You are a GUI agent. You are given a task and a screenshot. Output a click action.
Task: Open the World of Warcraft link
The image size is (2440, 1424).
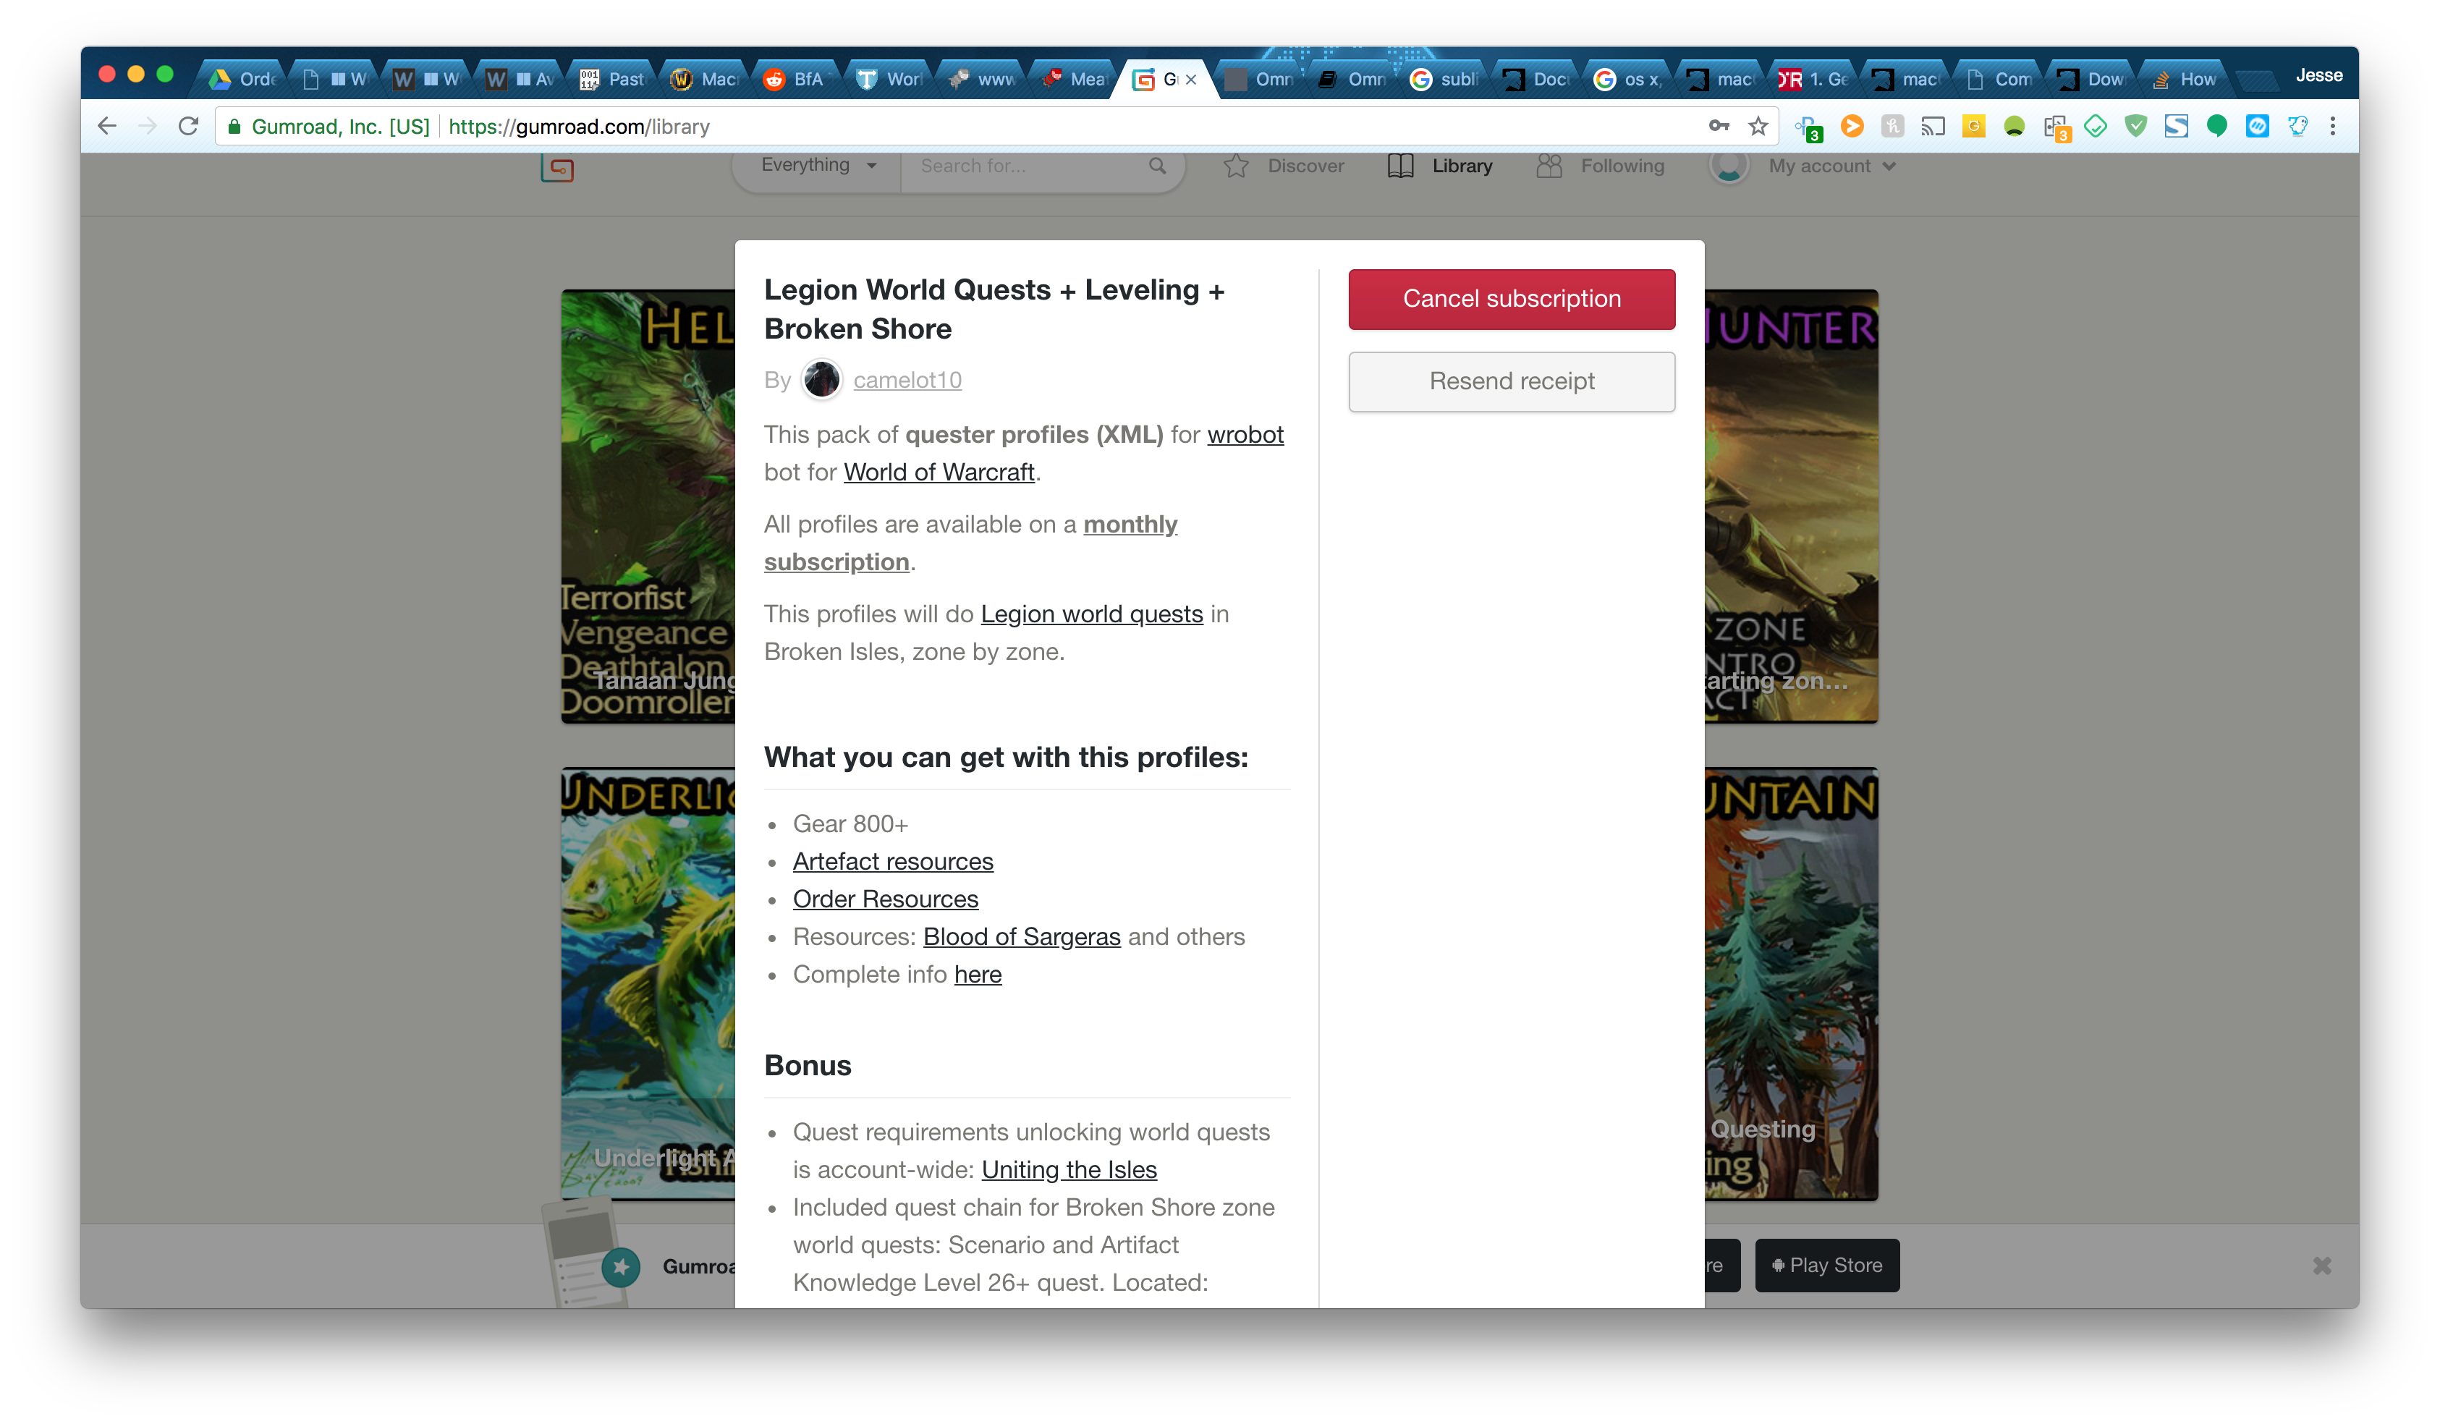click(x=939, y=472)
